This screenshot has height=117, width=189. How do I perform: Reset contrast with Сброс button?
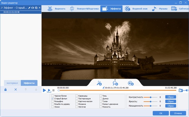pyautogui.click(x=171, y=97)
